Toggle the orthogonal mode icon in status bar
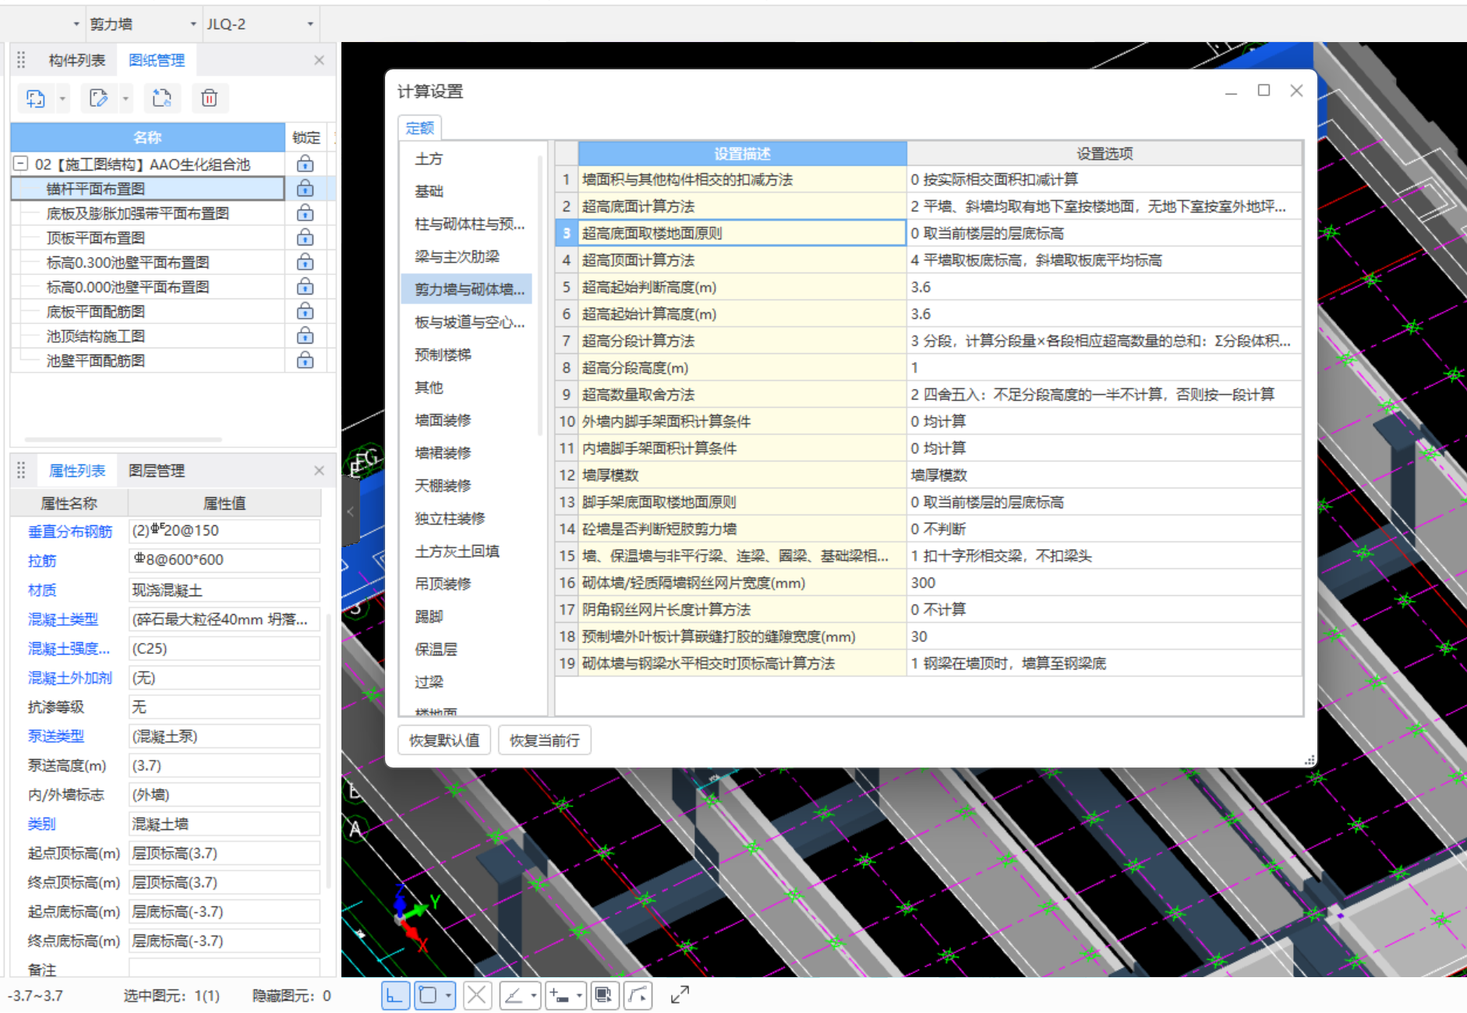The image size is (1467, 1013). coord(395,995)
